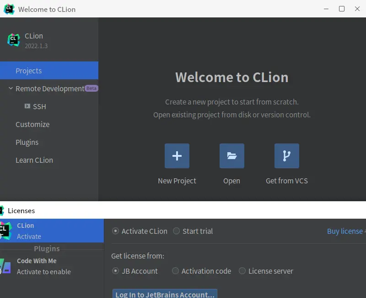
Task: Open the Plugins section
Action: [x=49, y=142]
